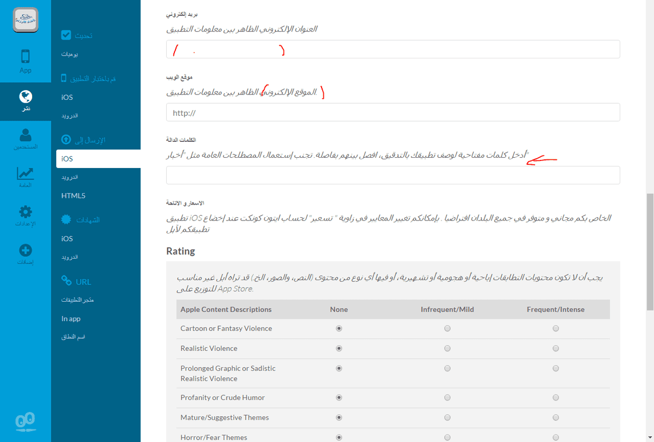Click the Mature/Suggestive Themes row label
The height and width of the screenshot is (442, 654).
[225, 417]
